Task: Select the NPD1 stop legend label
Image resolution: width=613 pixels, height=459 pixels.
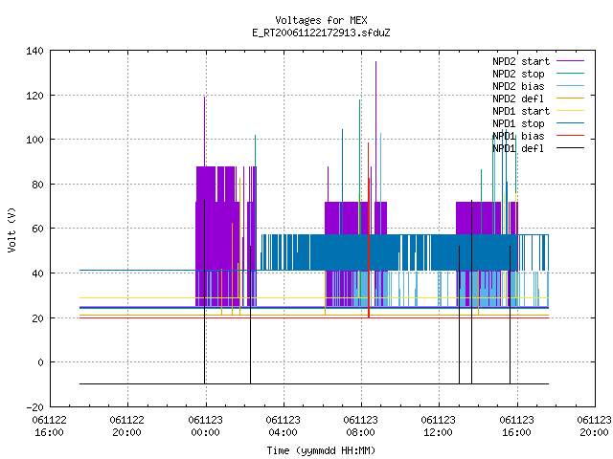Action: point(518,123)
